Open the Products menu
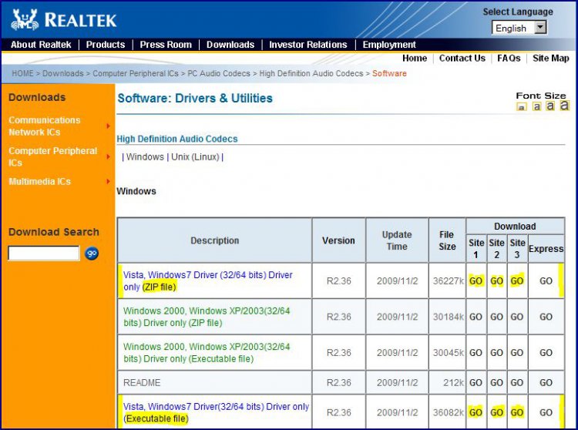This screenshot has height=430, width=578. coord(106,45)
